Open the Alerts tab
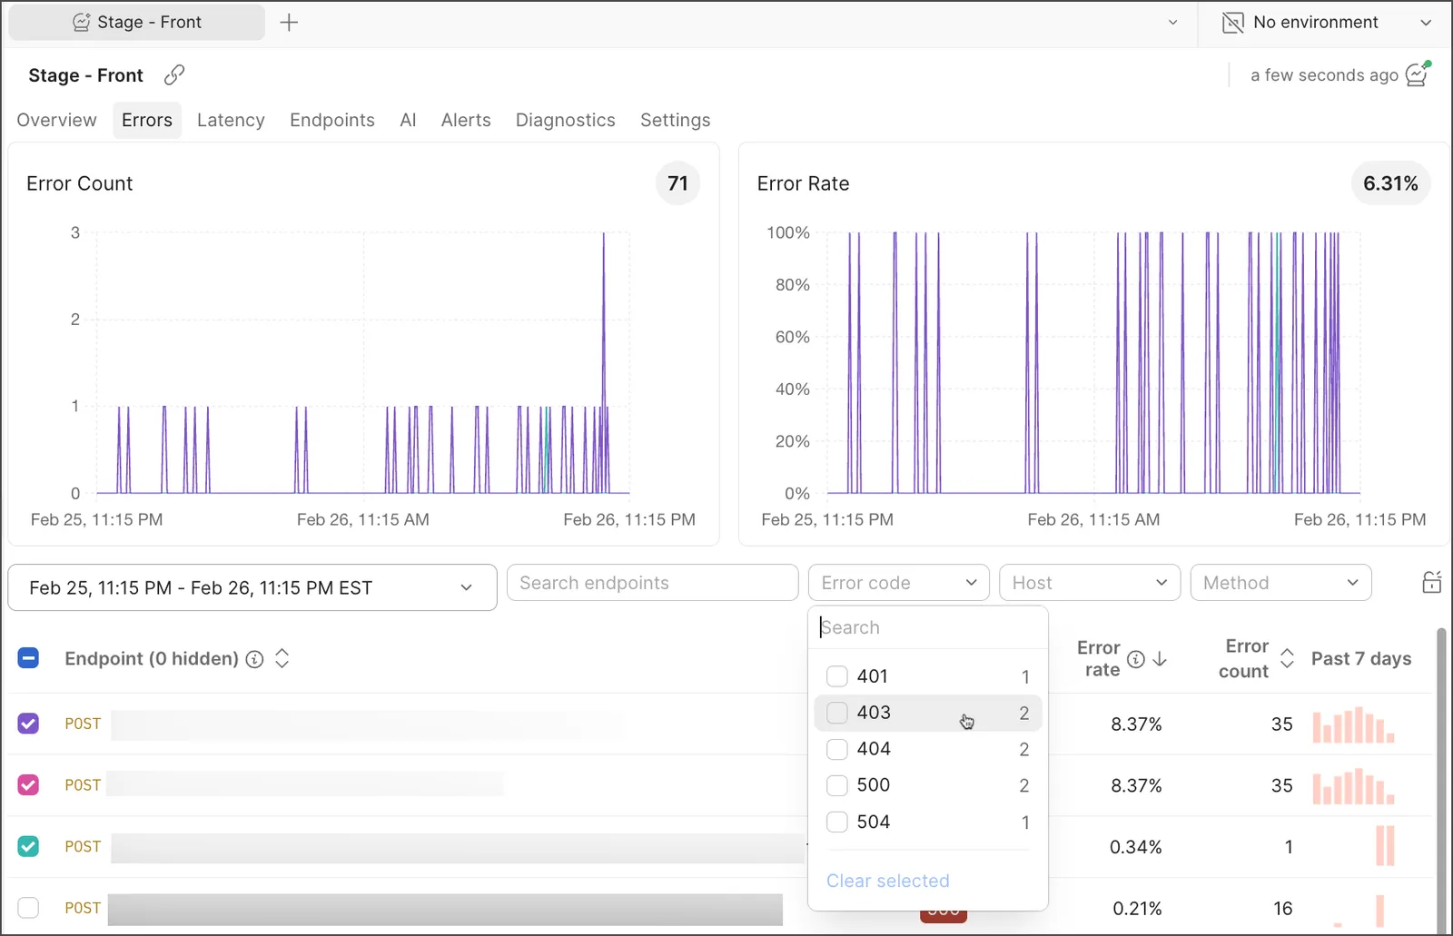The image size is (1453, 936). [466, 120]
